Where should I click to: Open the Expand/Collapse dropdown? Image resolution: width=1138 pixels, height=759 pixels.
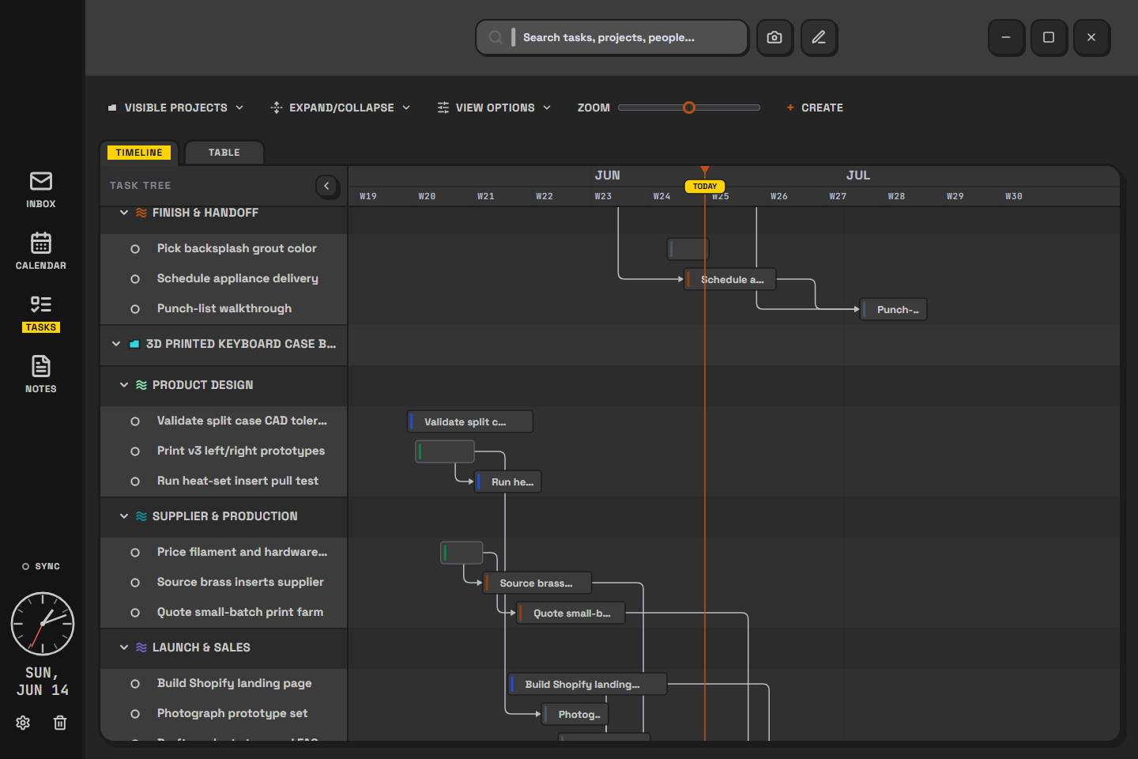pos(341,108)
